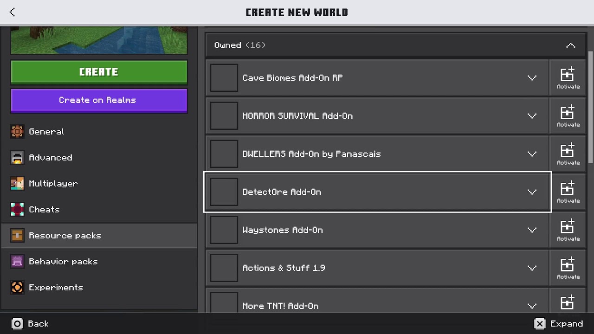Expand Waystones Add-On details
This screenshot has width=594, height=334.
tap(532, 230)
